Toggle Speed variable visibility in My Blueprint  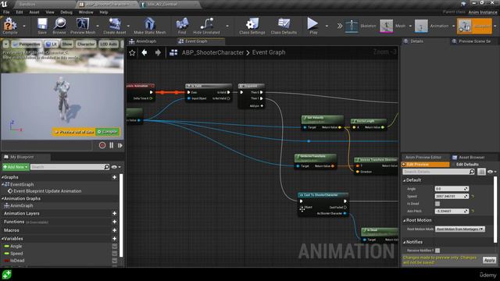(x=115, y=253)
